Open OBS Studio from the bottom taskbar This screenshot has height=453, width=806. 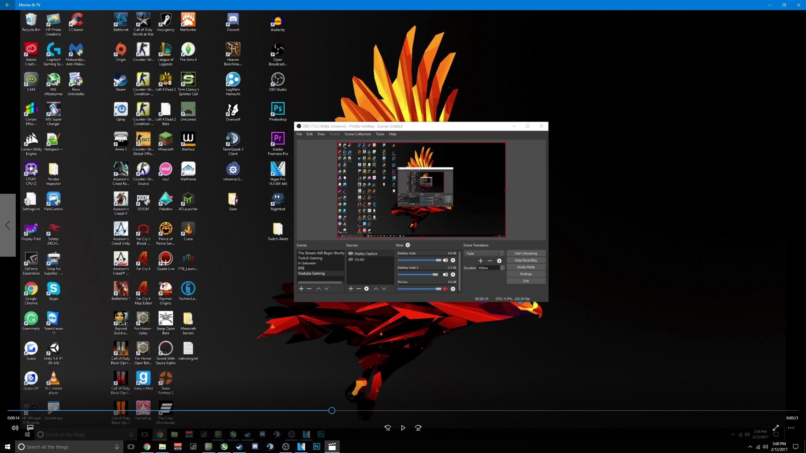[x=286, y=447]
